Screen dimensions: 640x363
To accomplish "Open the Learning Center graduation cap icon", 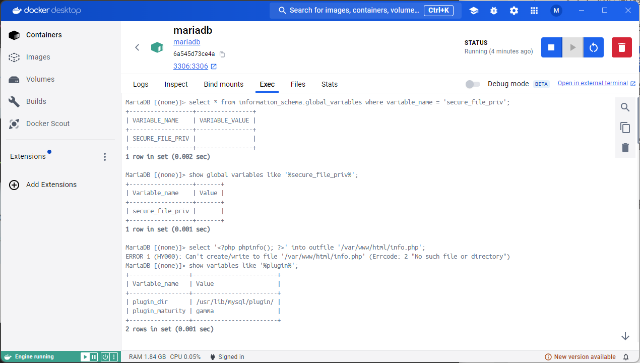I will click(474, 11).
